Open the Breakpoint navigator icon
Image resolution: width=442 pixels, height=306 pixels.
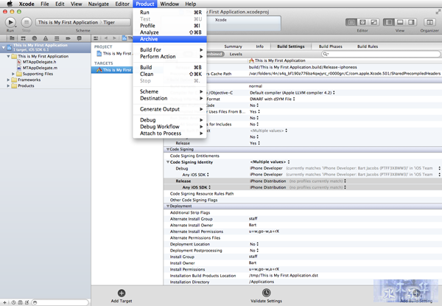(x=68, y=38)
